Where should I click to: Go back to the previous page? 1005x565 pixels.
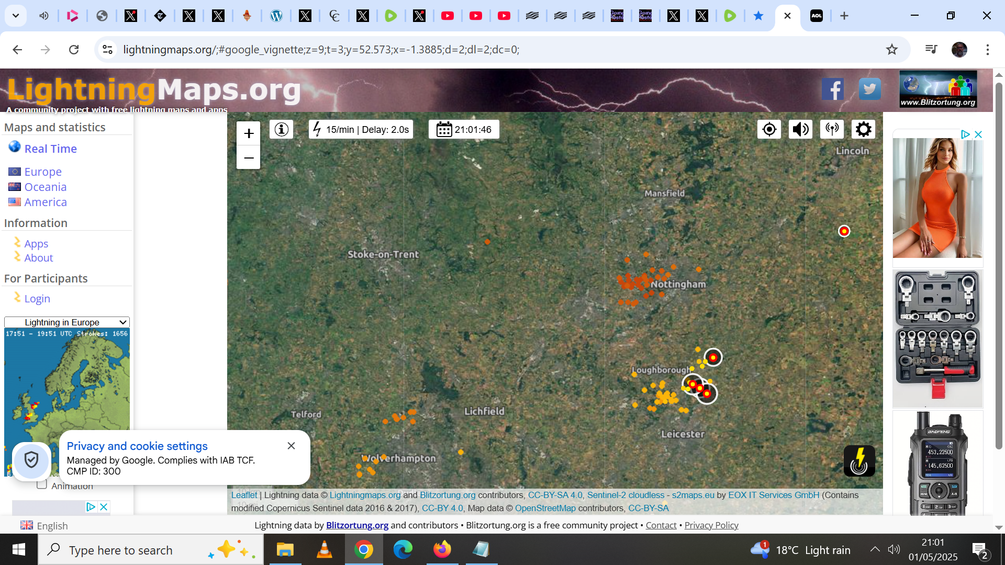[17, 50]
